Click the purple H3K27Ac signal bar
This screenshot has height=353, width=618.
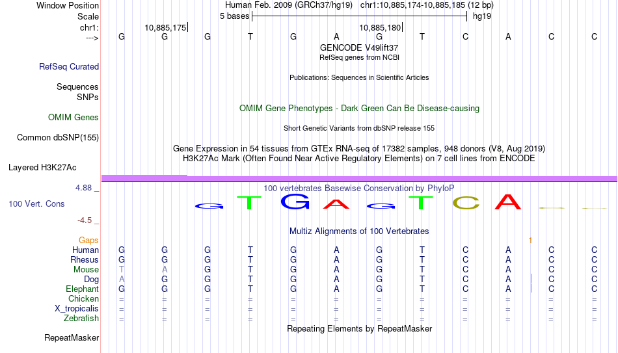359,179
